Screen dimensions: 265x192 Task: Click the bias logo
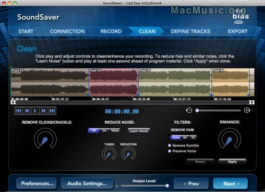click(241, 17)
